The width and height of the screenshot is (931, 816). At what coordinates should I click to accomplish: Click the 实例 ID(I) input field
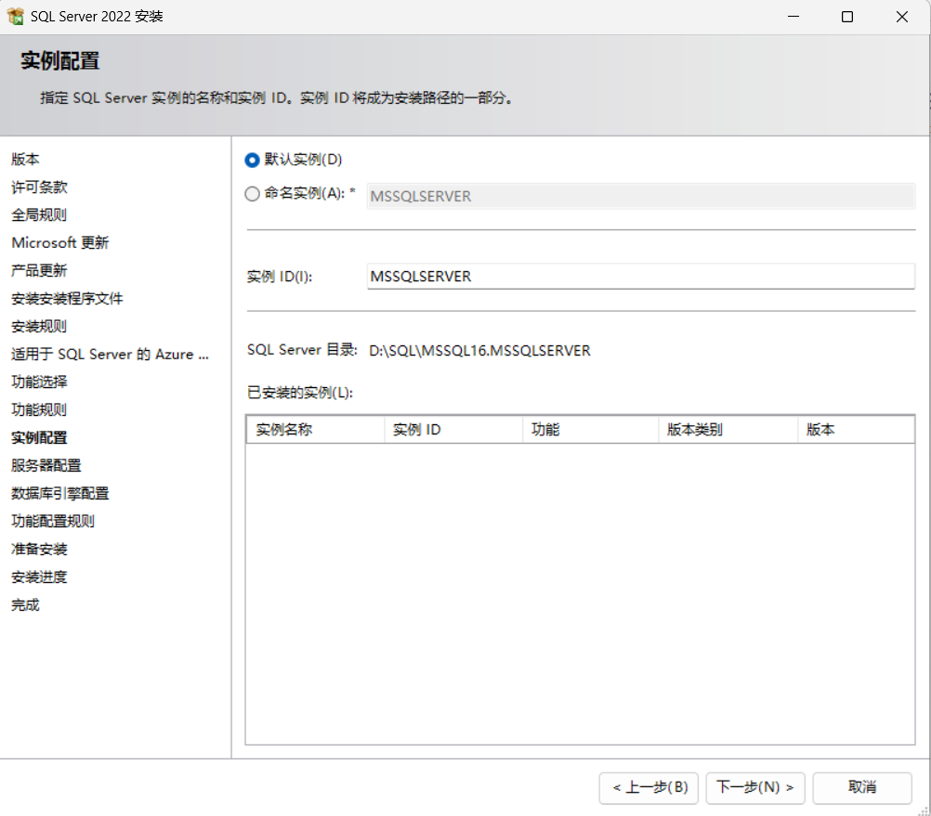(641, 277)
